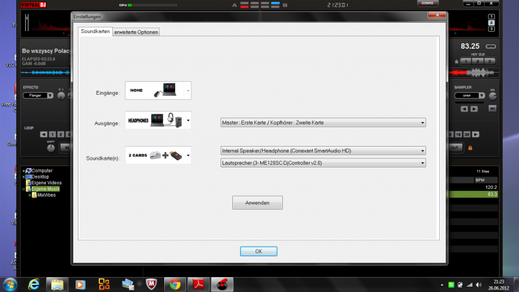Launch Google Chrome from the taskbar
This screenshot has width=519, height=292.
pos(174,284)
